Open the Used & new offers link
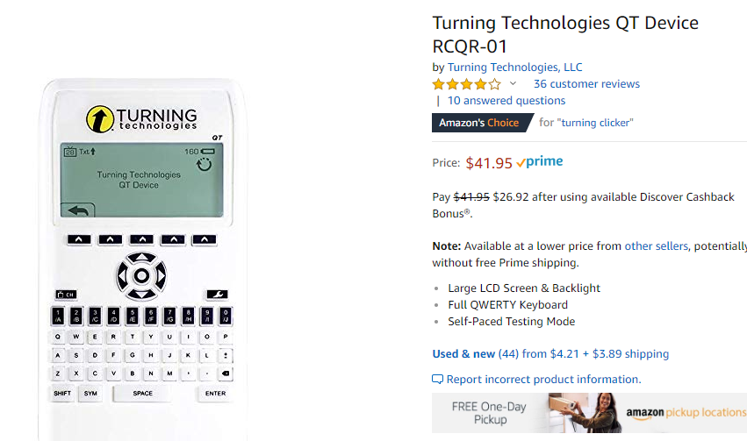 coord(463,354)
